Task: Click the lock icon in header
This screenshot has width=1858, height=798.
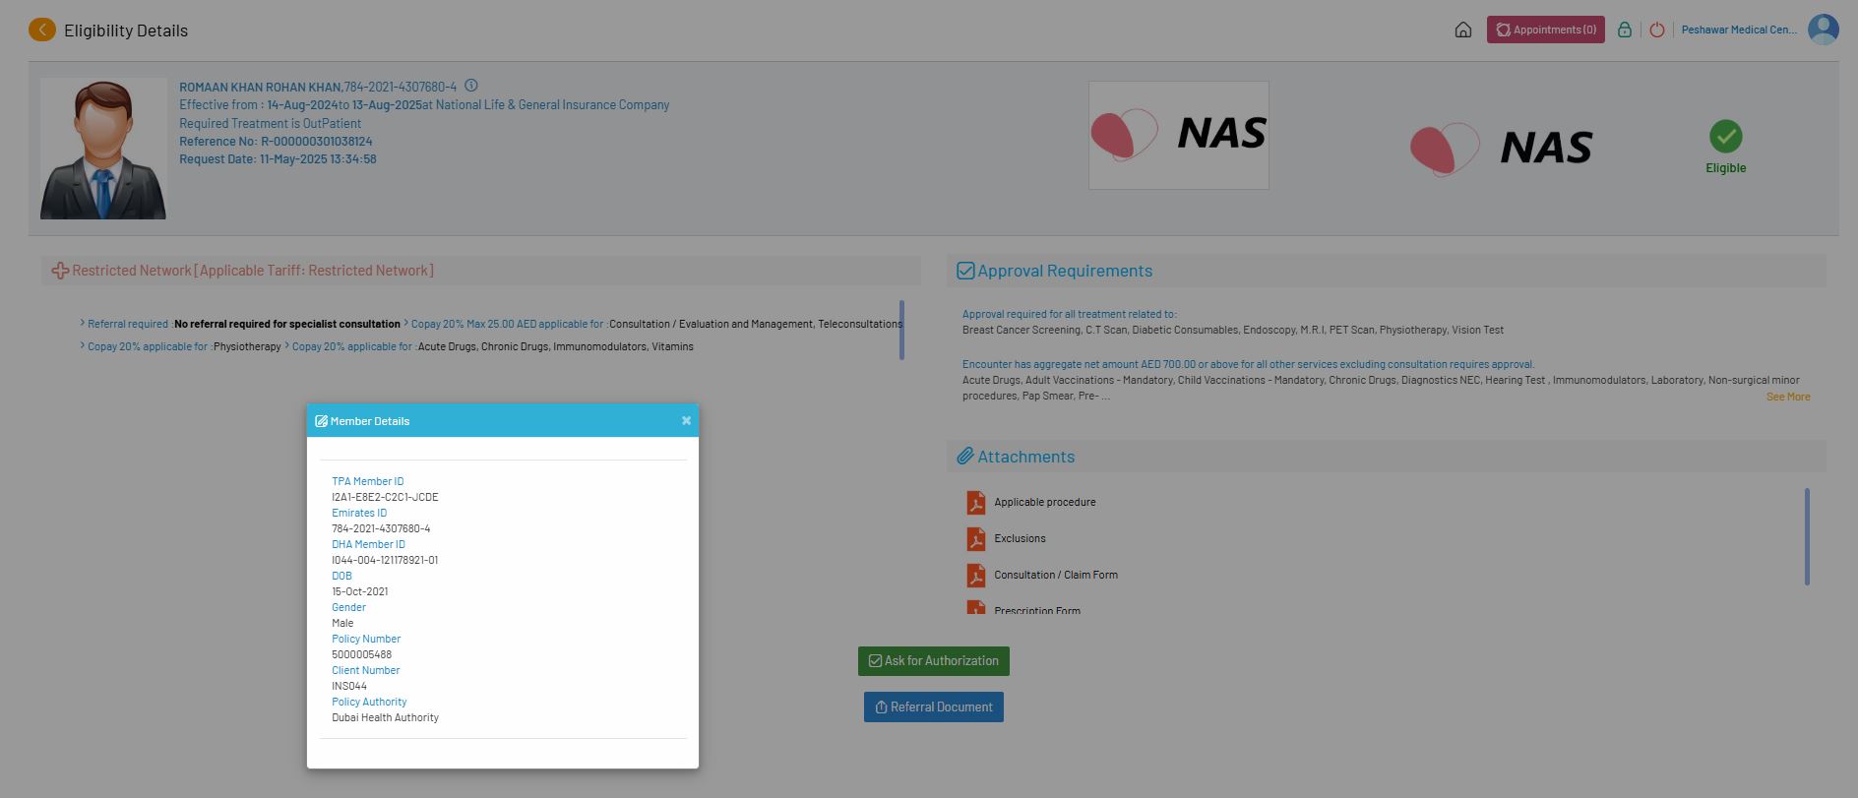Action: pyautogui.click(x=1625, y=30)
